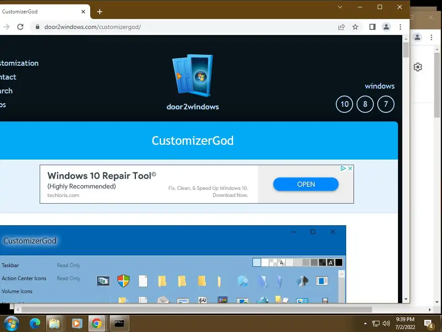Image resolution: width=442 pixels, height=332 pixels.
Task: Reload the door2windows page
Action: [20, 27]
